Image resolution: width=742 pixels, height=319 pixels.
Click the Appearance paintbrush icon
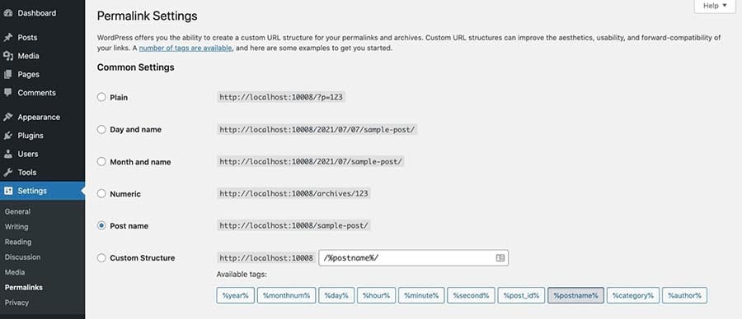7,117
